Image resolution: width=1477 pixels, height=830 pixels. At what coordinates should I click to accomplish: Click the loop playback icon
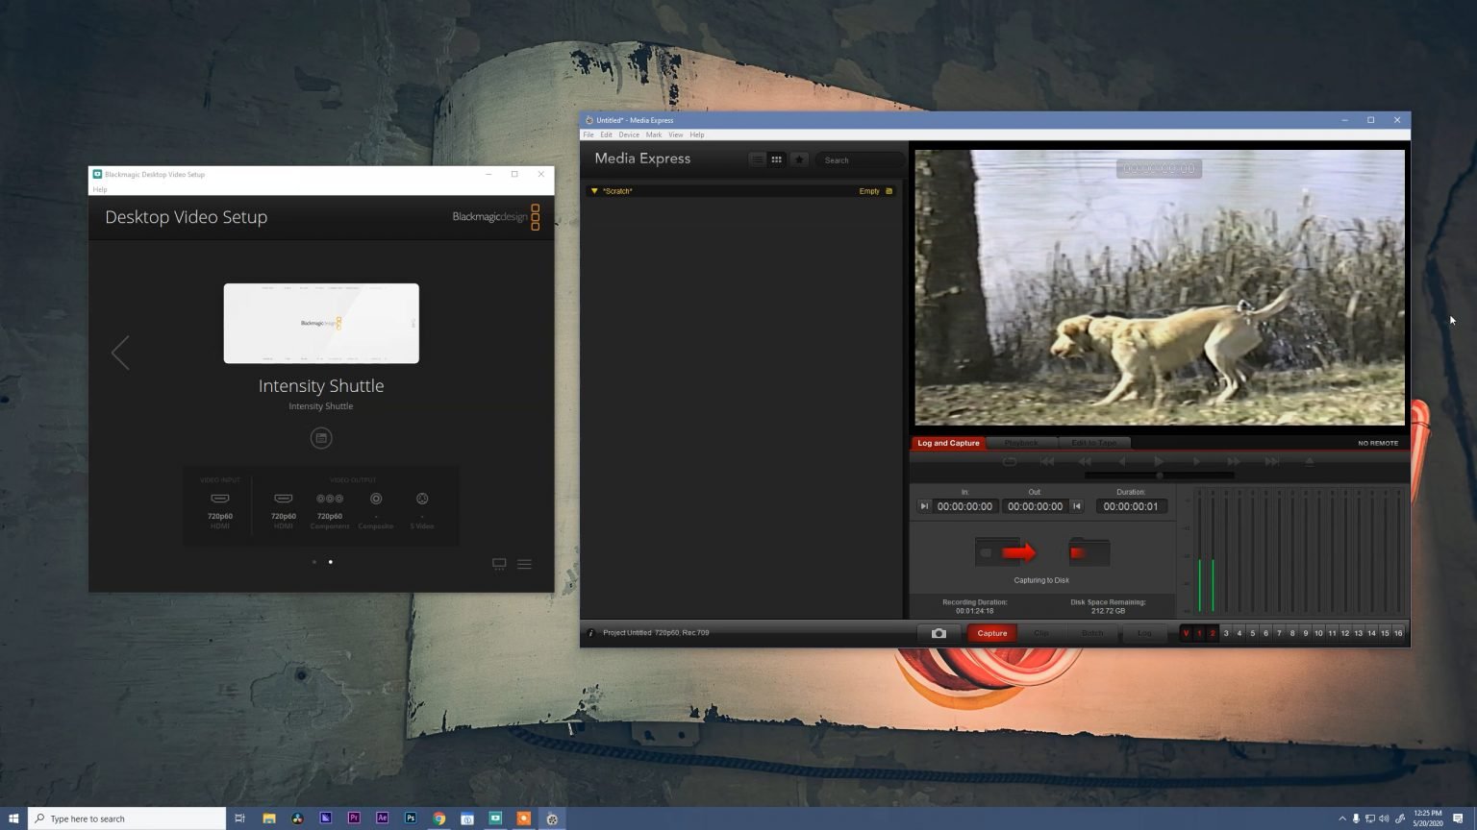tap(1010, 461)
